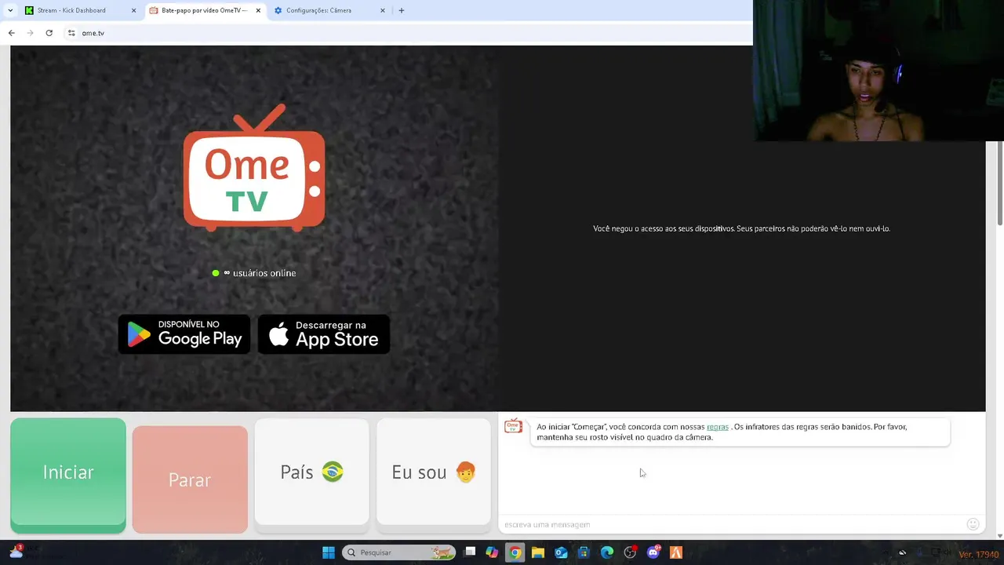Open Microsoft Store from the taskbar
The height and width of the screenshot is (565, 1004).
[584, 552]
